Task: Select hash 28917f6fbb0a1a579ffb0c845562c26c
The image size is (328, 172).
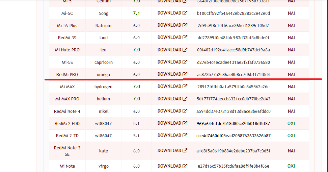Action: click(x=234, y=87)
